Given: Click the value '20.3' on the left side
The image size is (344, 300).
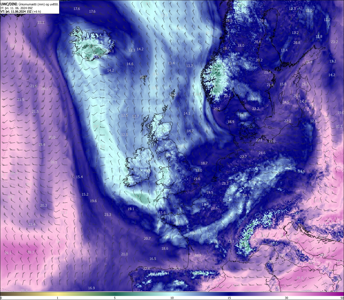Looking at the screenshot, I should coord(44,206).
